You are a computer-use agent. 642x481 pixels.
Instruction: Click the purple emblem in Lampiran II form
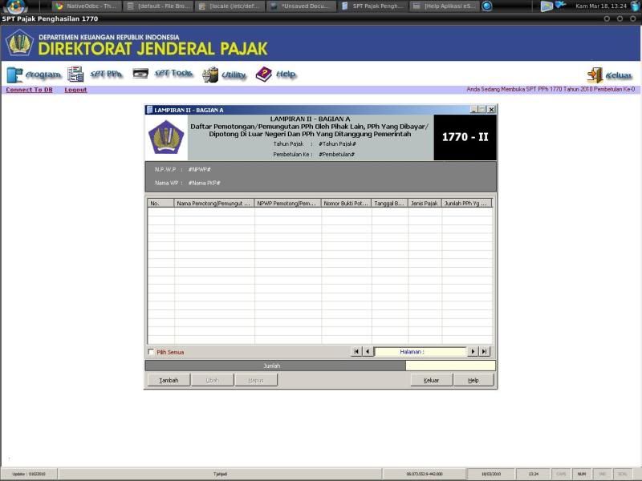[x=166, y=137]
